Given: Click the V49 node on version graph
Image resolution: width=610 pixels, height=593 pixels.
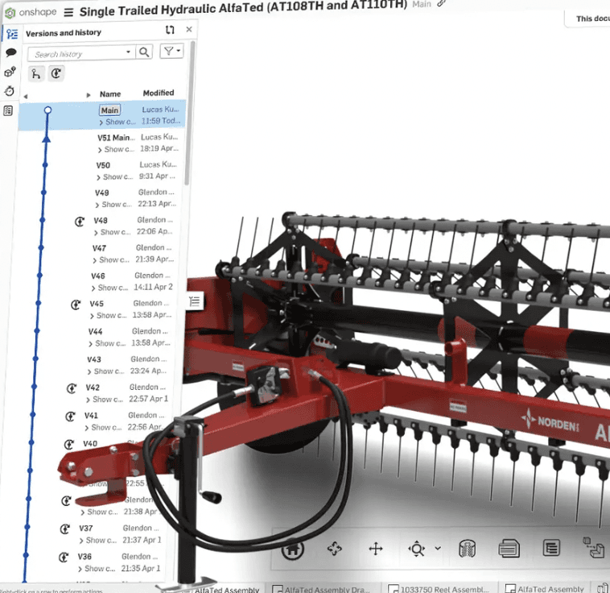Looking at the screenshot, I should pos(43,193).
